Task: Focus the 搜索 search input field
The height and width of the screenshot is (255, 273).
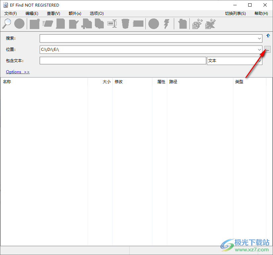Action: coord(151,38)
